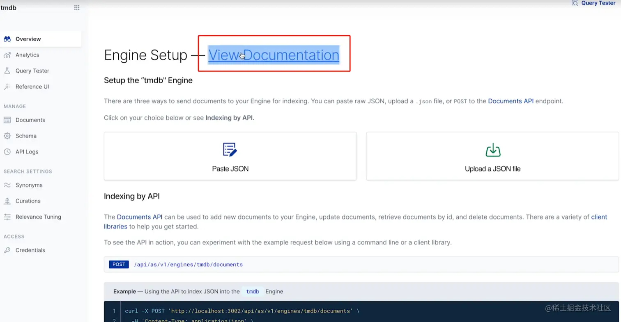Click the Overview binoculars icon

[x=7, y=39]
